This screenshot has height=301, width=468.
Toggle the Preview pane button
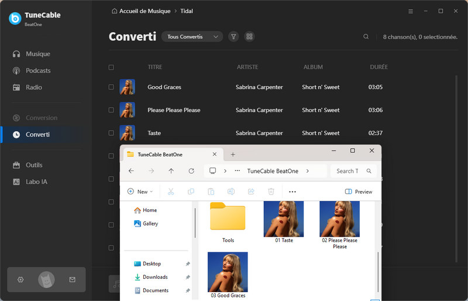pos(359,191)
